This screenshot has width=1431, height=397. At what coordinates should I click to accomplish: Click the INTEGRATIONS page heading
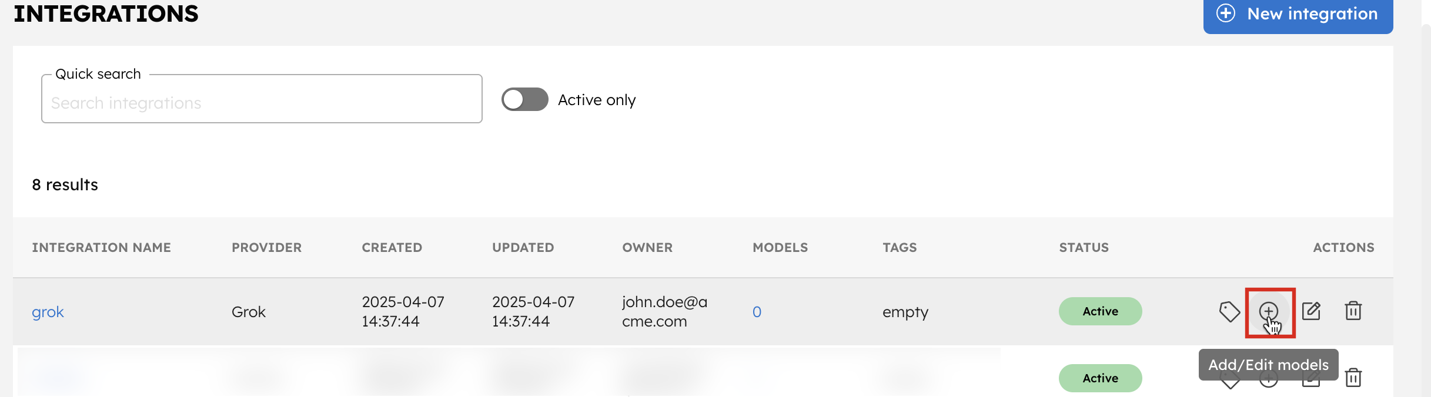(x=106, y=14)
